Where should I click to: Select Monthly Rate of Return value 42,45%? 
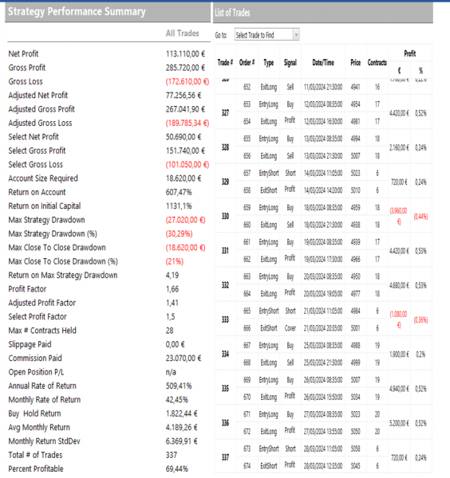[177, 400]
